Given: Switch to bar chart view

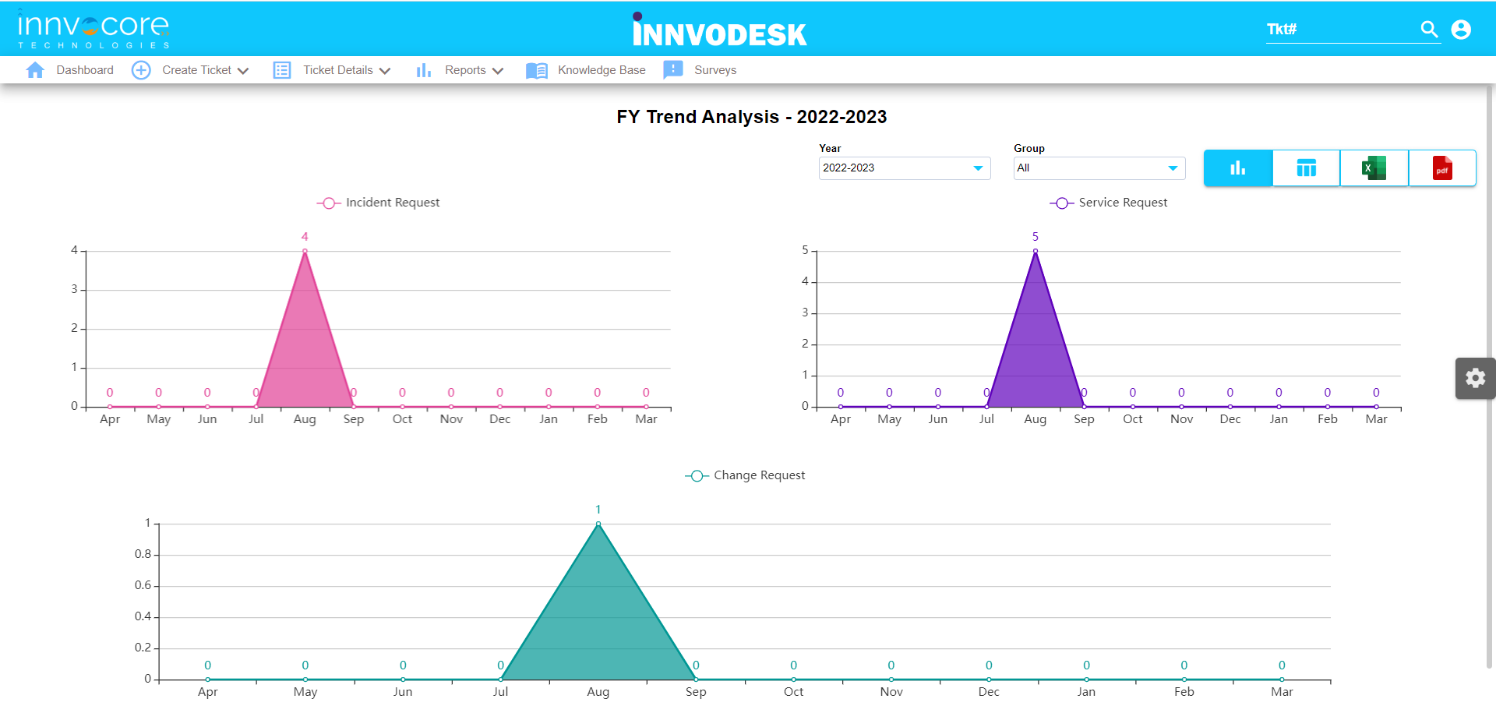Looking at the screenshot, I should point(1237,168).
